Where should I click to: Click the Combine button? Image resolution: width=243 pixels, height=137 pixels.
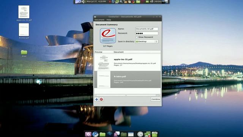(156, 99)
